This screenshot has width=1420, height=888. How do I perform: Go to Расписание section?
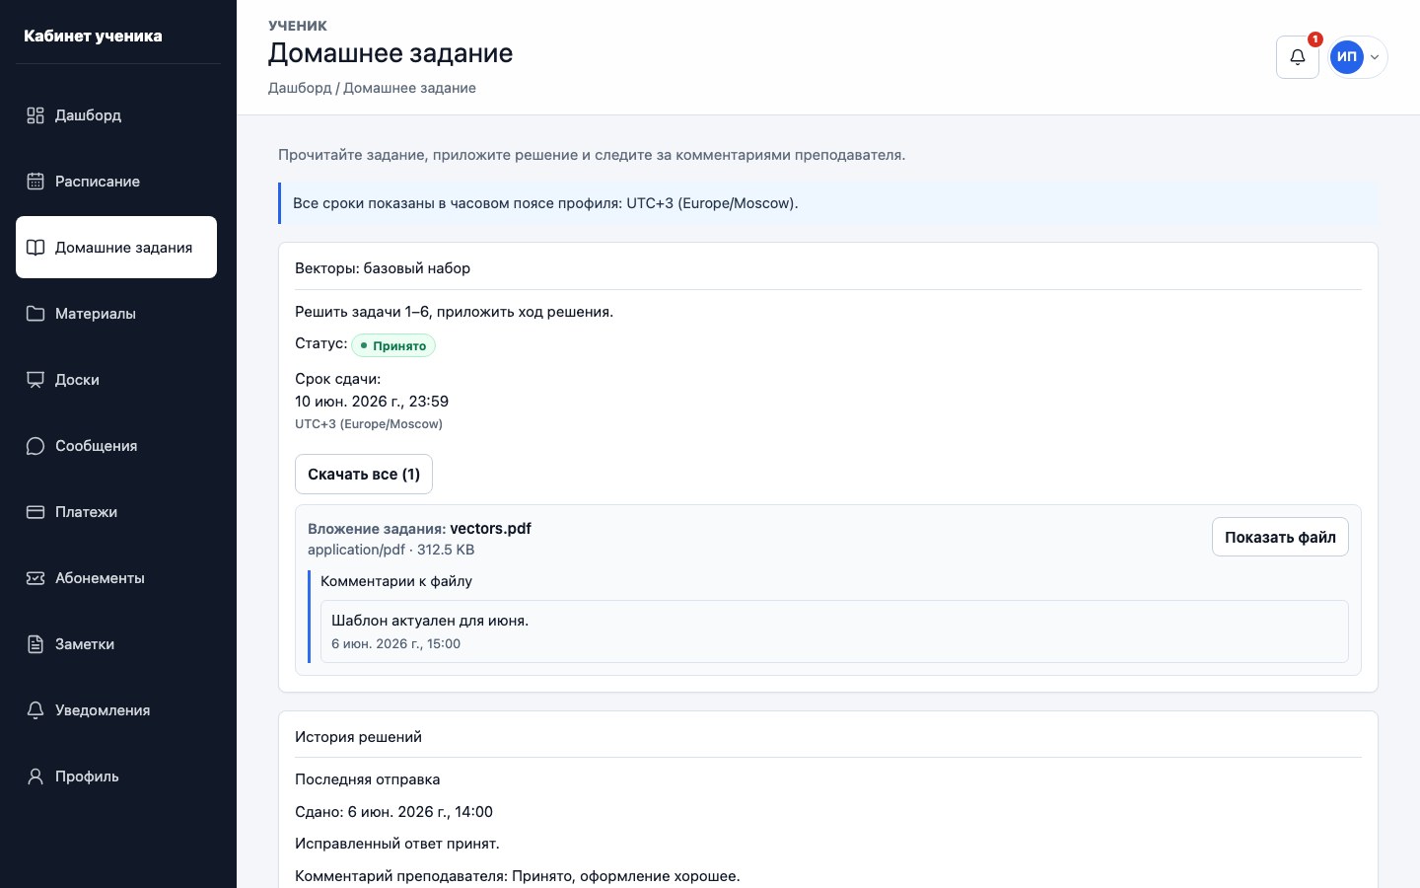coord(116,182)
